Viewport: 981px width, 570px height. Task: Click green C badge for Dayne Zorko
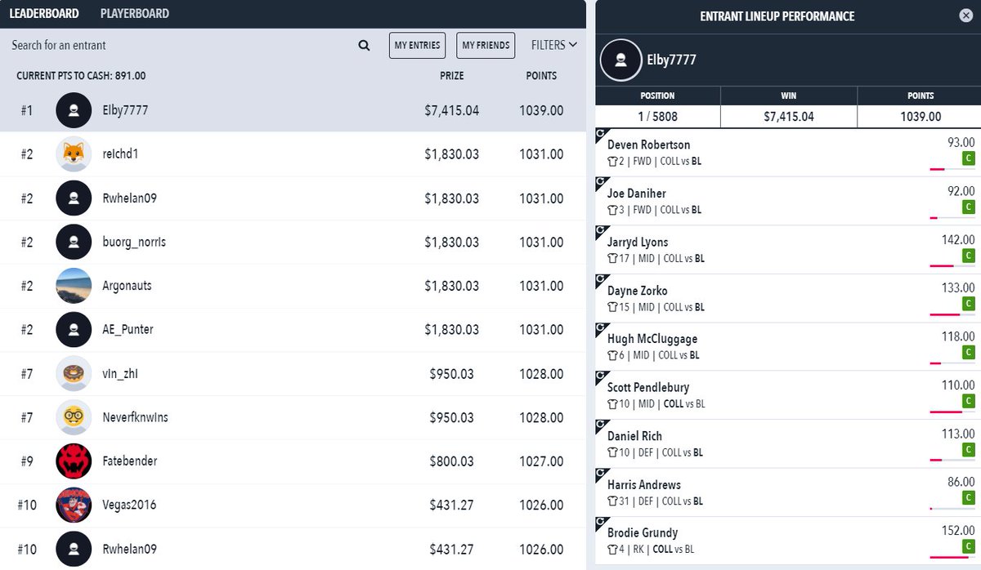point(969,305)
